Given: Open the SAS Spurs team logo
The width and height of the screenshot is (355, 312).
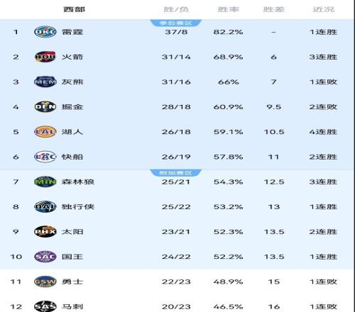Looking at the screenshot, I should coord(45,306).
